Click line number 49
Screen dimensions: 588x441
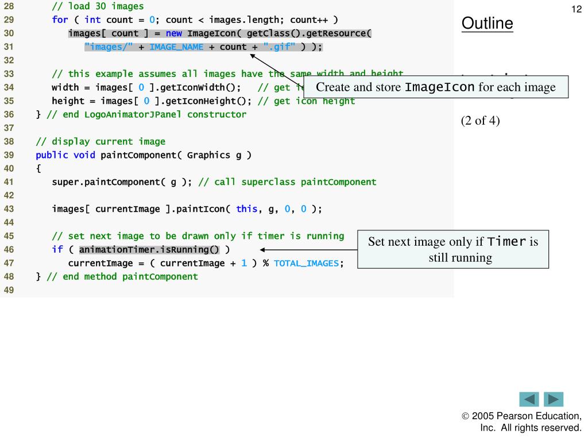point(9,290)
